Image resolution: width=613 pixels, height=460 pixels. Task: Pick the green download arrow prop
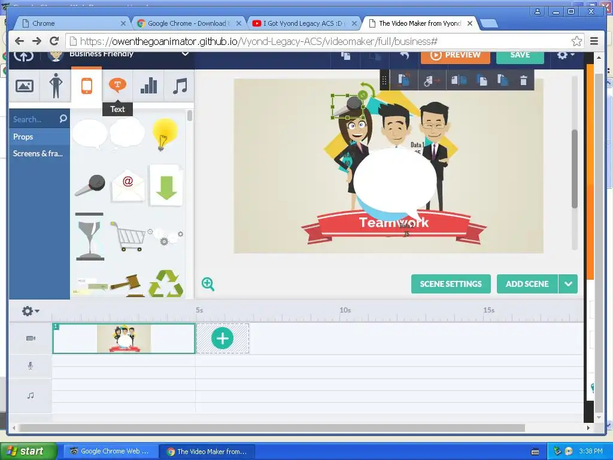pos(166,186)
